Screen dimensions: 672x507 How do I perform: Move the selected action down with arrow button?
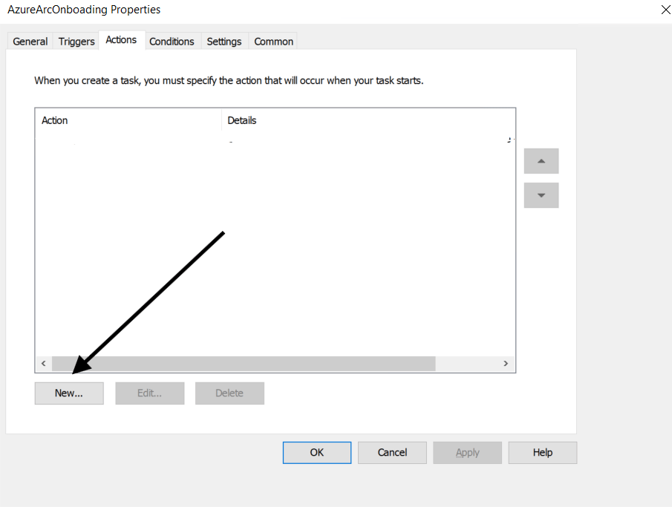541,195
